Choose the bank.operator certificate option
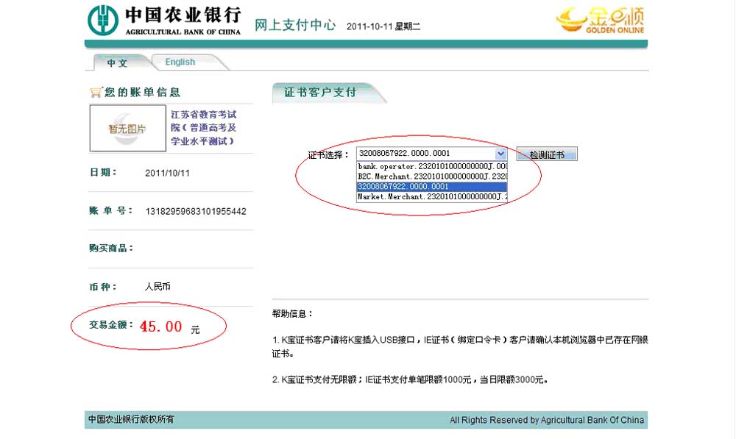This screenshot has width=736, height=439. tap(432, 167)
